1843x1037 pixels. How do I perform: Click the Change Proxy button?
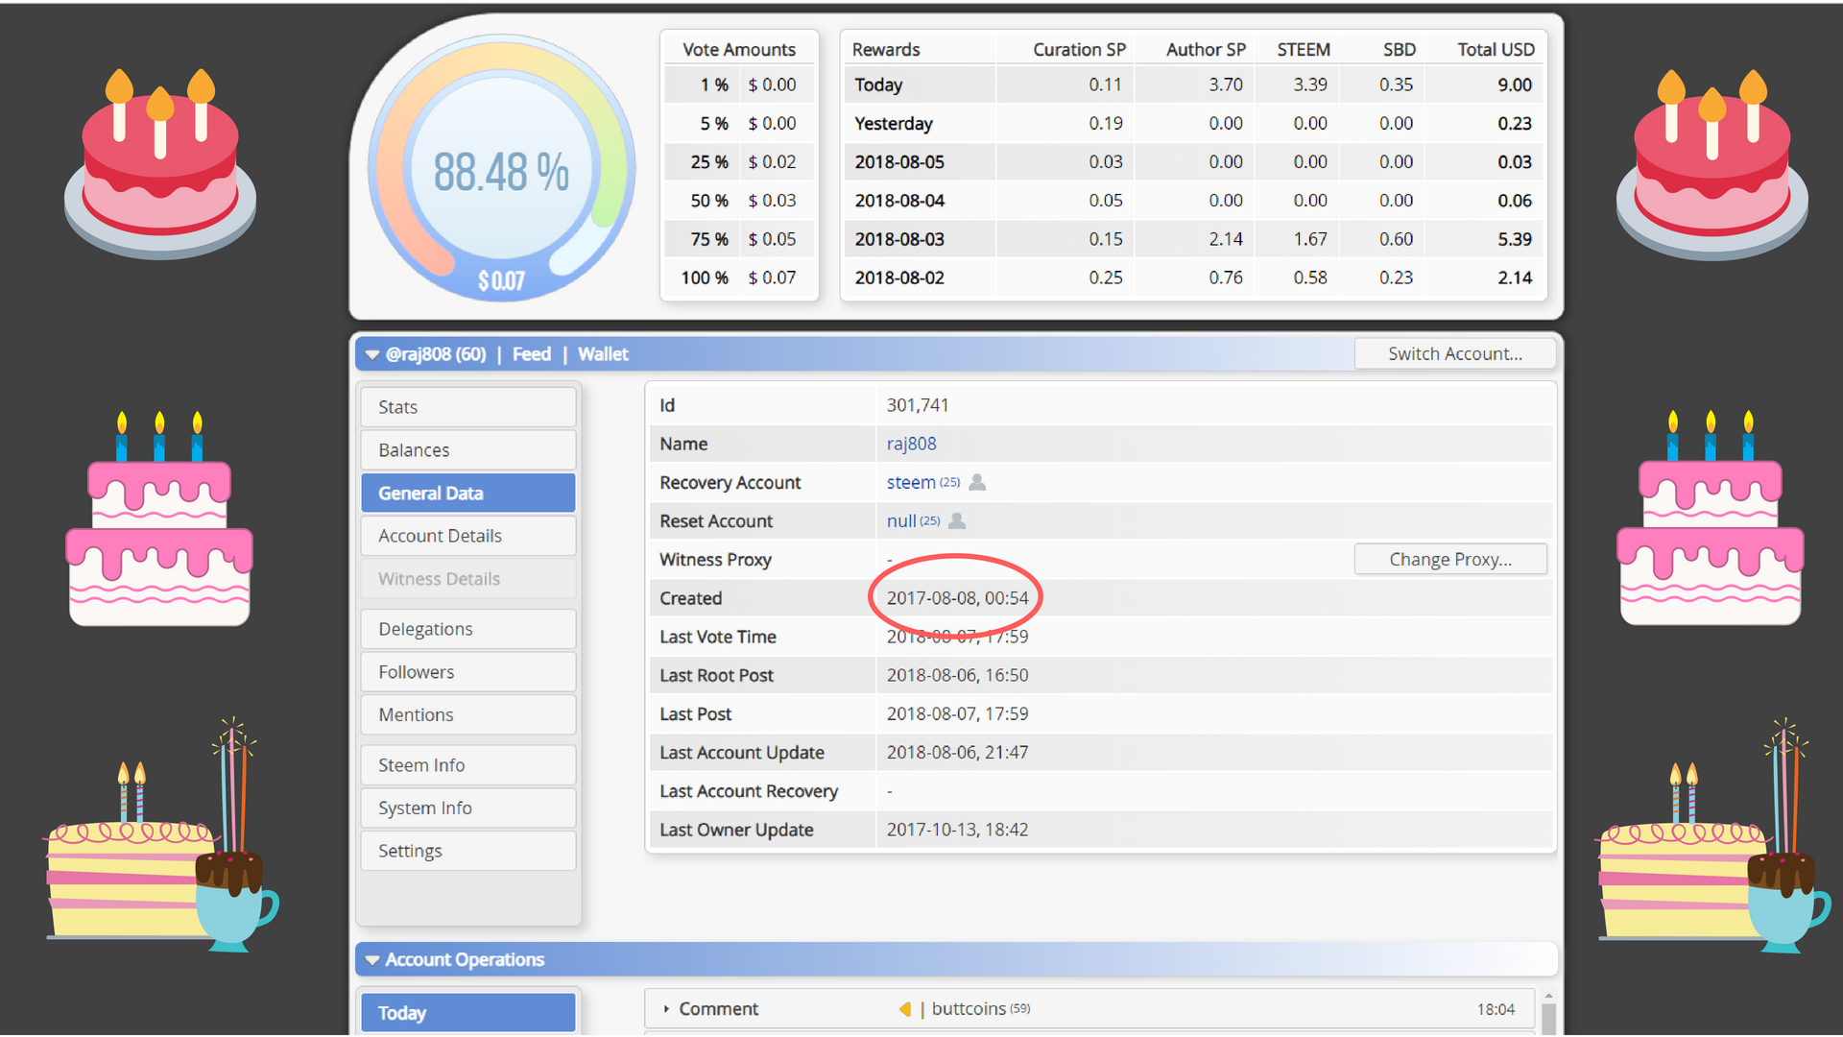coord(1450,559)
